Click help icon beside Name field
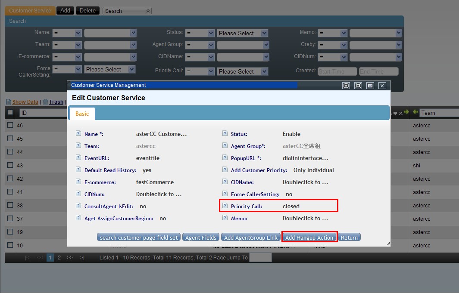This screenshot has height=293, width=459. tap(78, 134)
